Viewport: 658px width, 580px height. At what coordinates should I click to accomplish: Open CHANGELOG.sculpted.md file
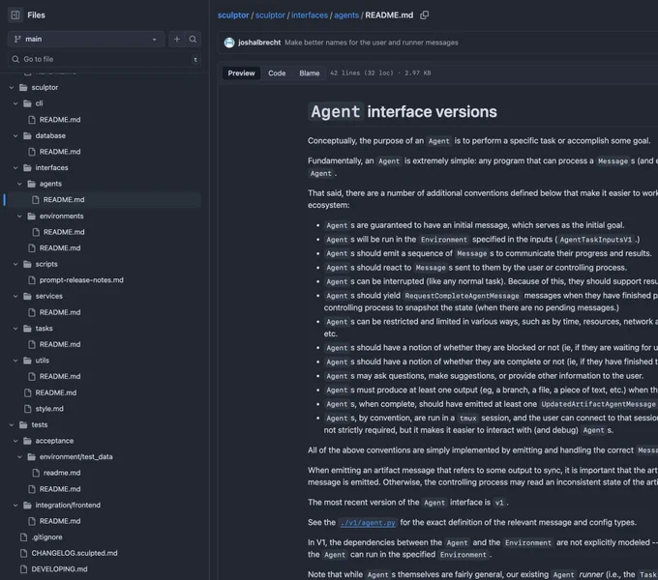tap(75, 553)
